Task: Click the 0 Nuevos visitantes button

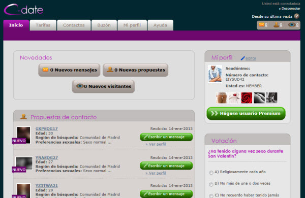Action: [x=103, y=86]
